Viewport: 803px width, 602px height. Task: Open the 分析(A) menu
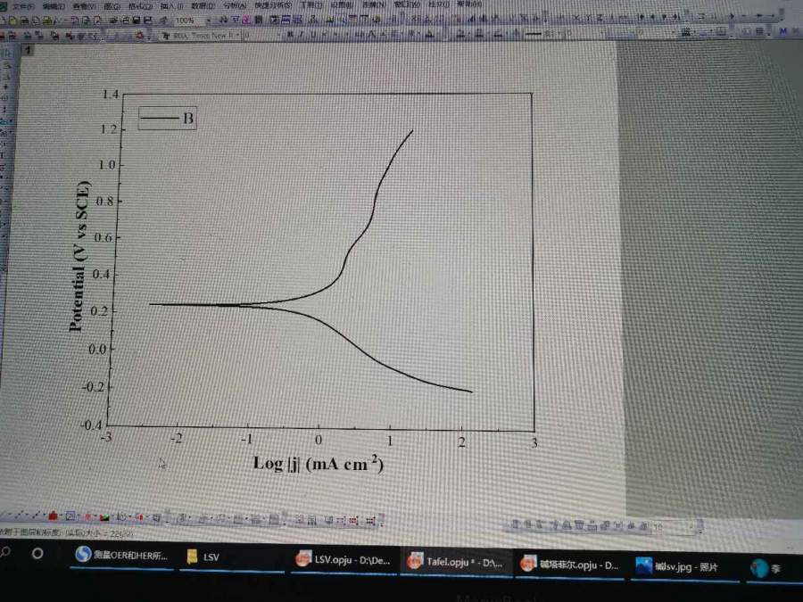[229, 6]
